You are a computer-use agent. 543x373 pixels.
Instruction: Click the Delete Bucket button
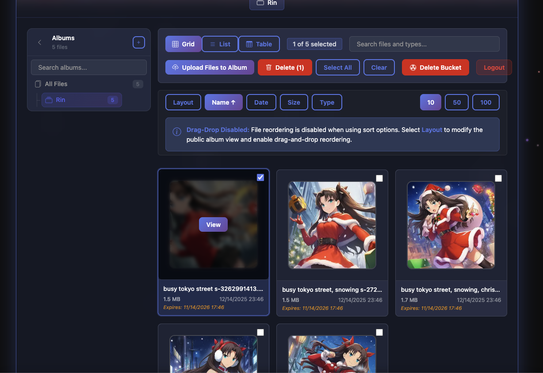[x=436, y=68]
